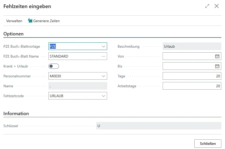This screenshot has width=225, height=149.
Task: Toggle the Krank > Urlaub switch
Action: (54, 66)
